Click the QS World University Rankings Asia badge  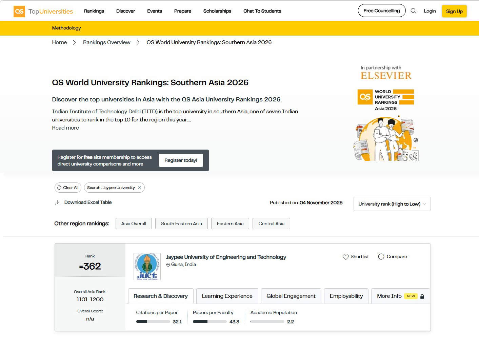pyautogui.click(x=386, y=100)
